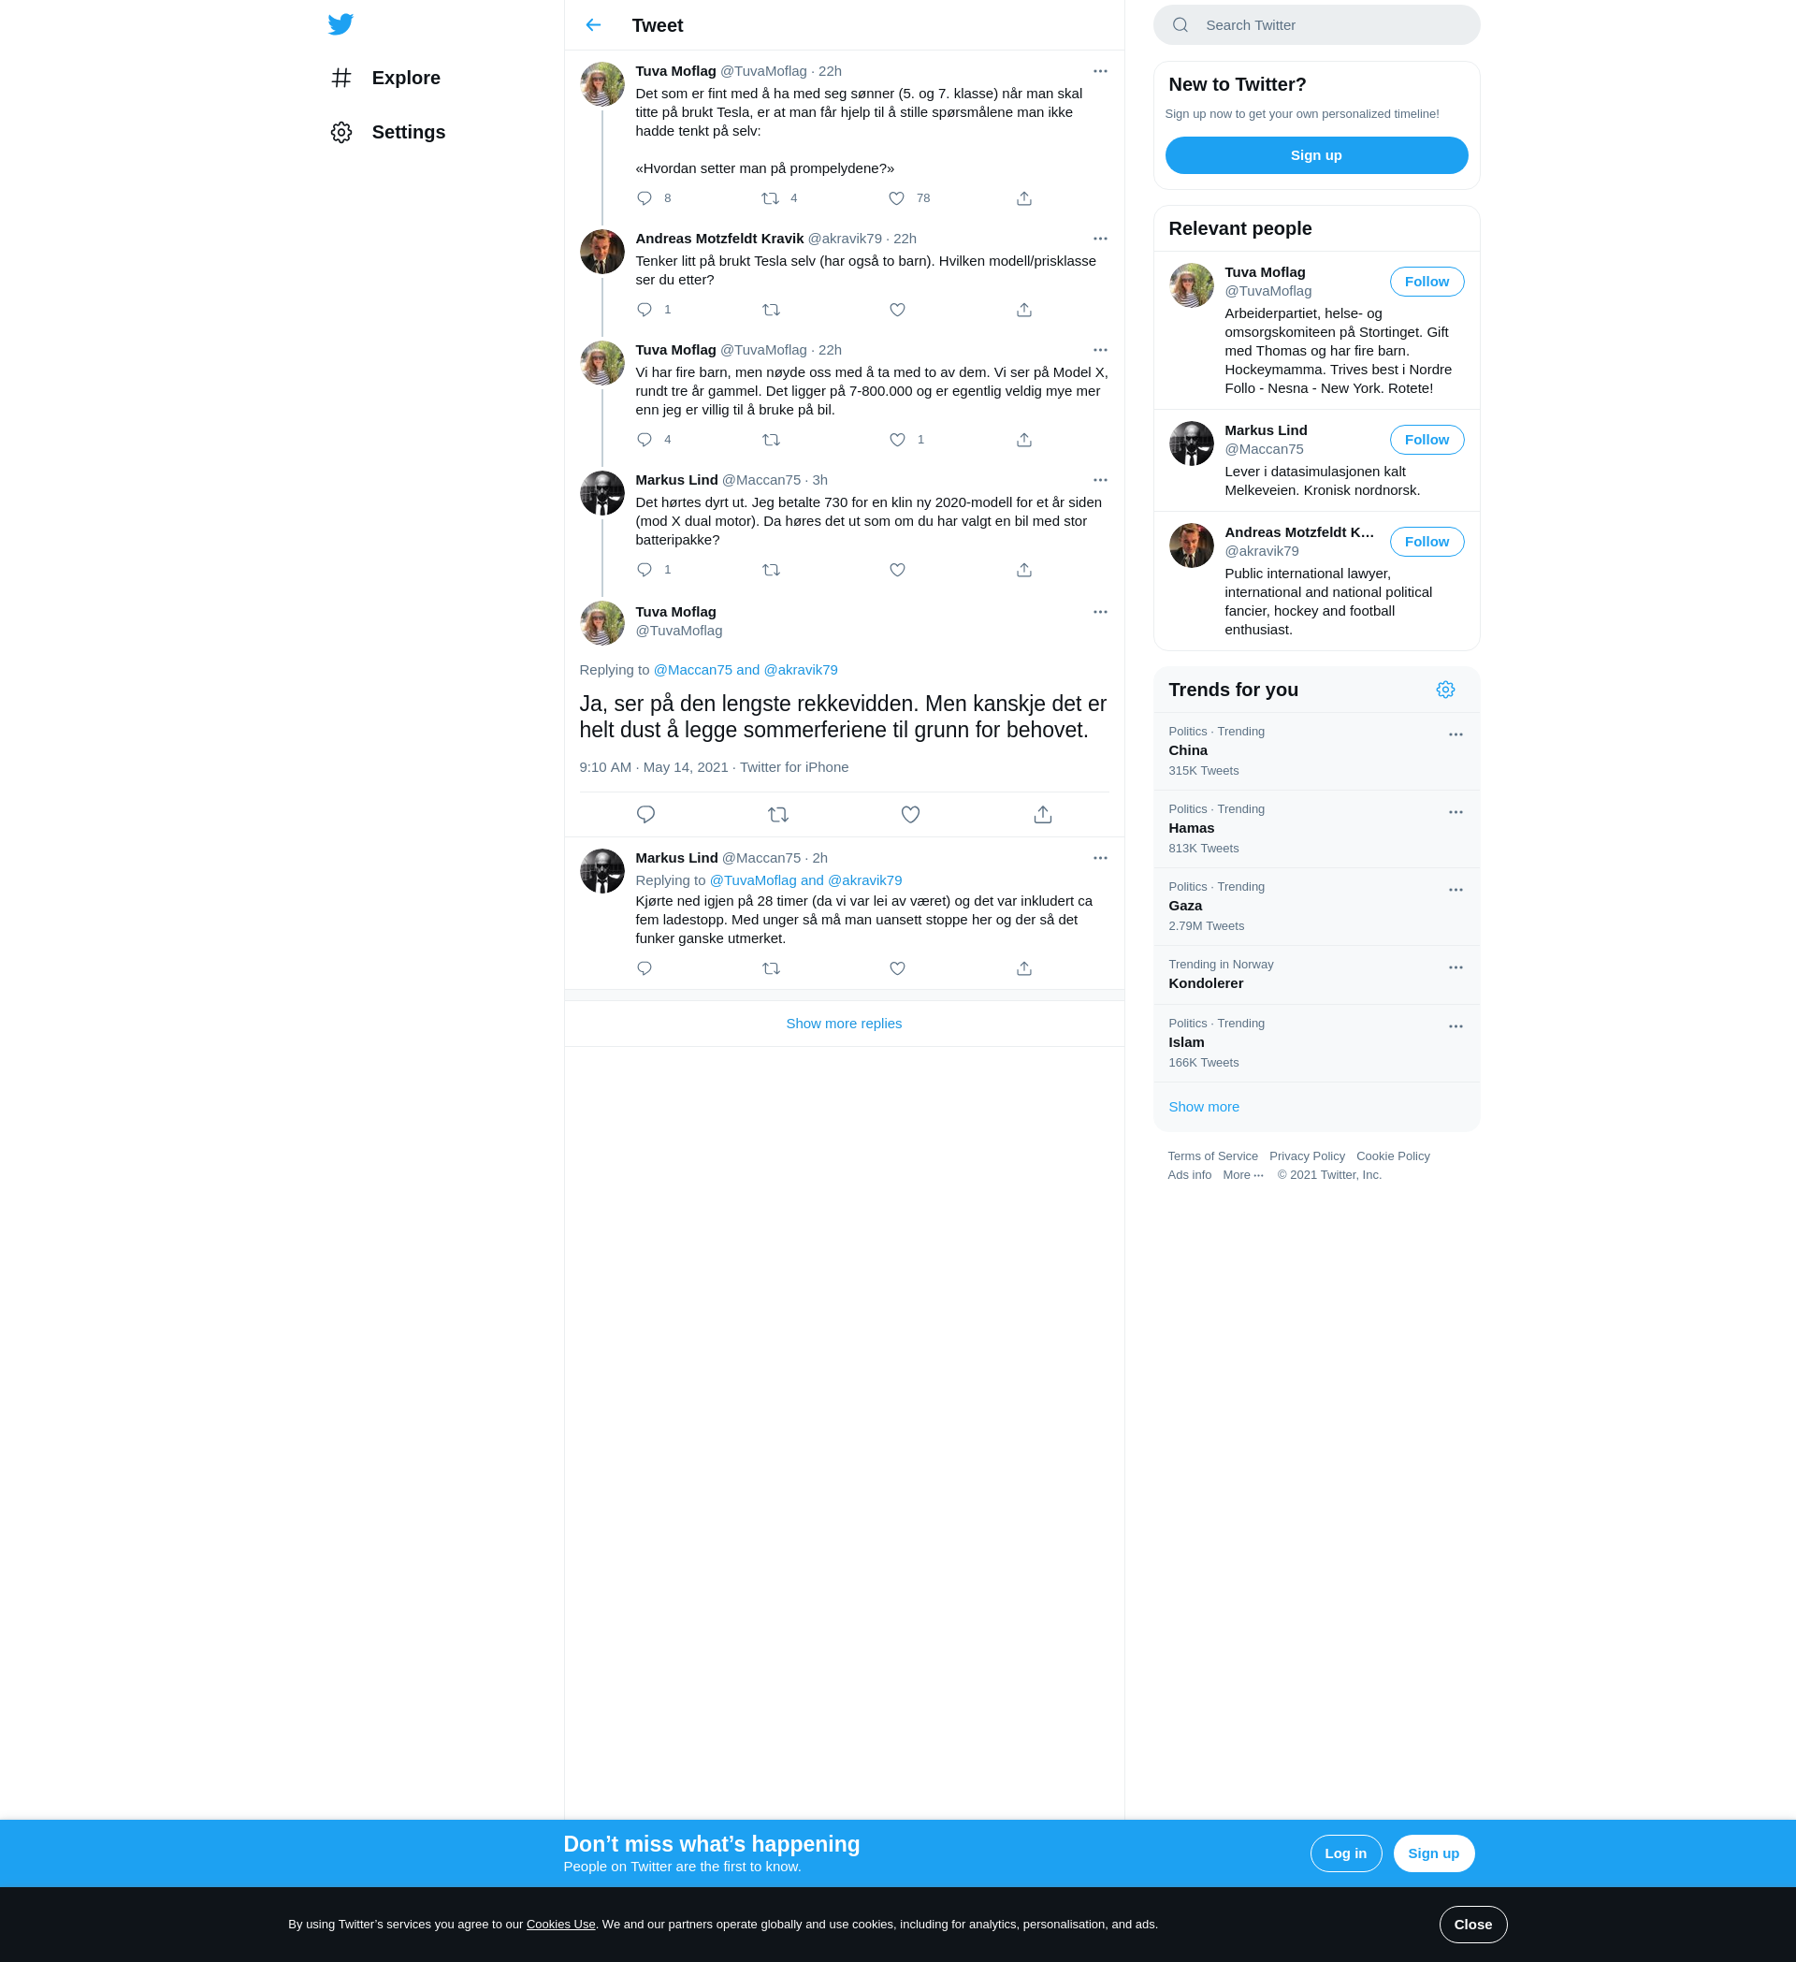
Task: Like Tuva's tweet with 78 likes
Action: 897,198
